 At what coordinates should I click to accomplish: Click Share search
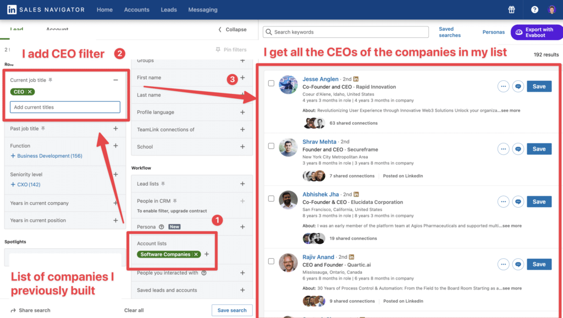(x=31, y=310)
